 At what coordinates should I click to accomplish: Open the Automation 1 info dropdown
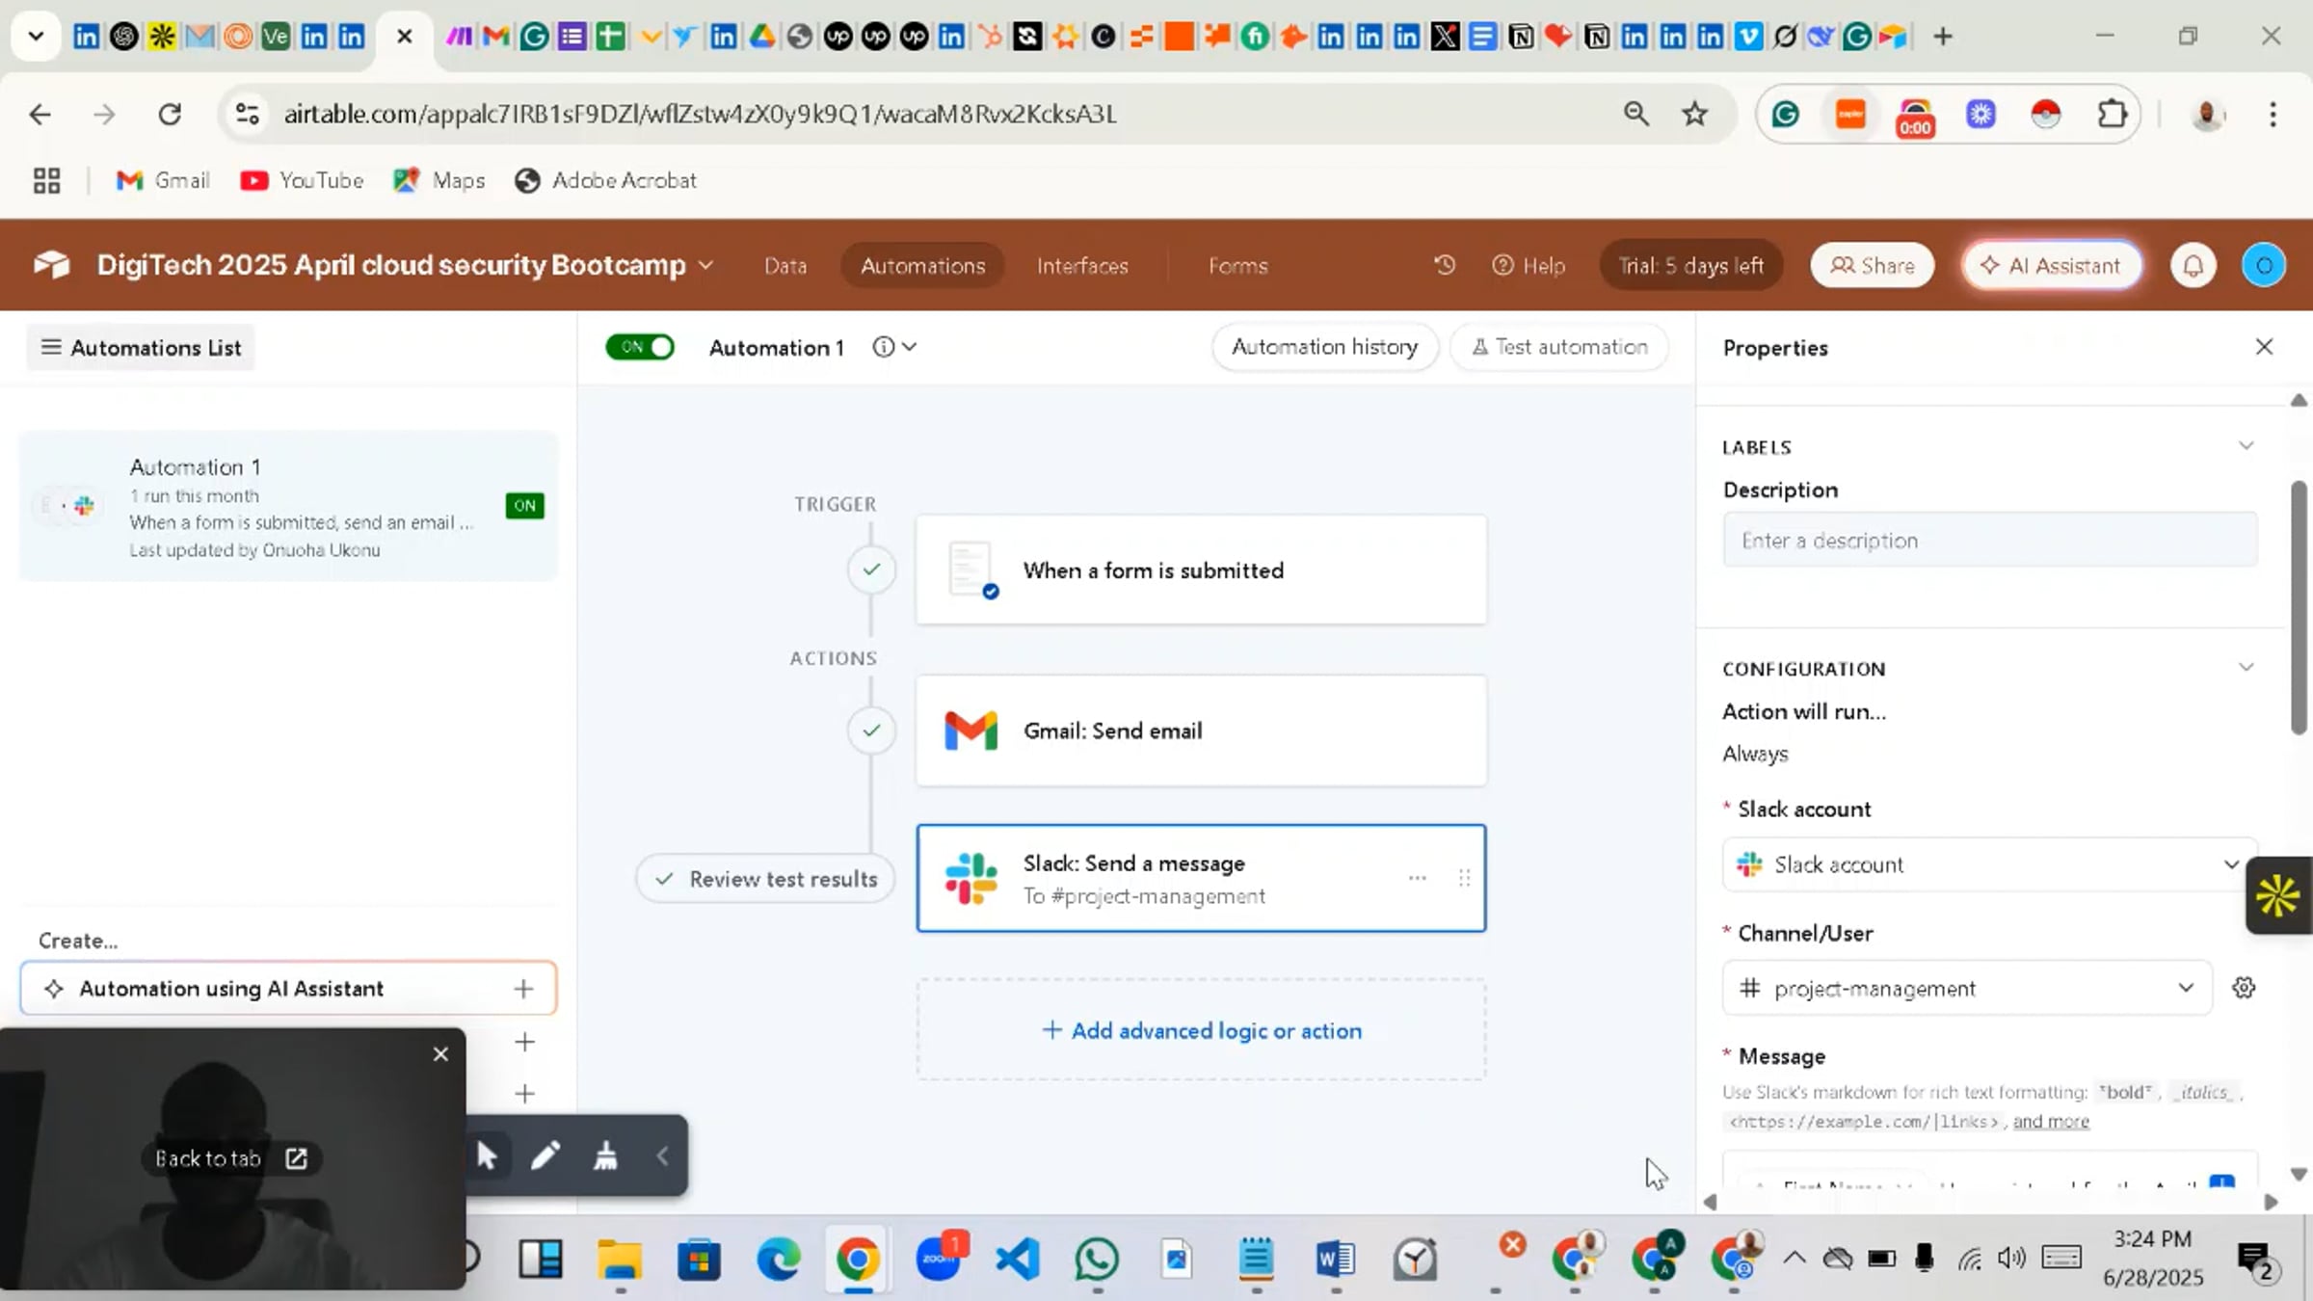click(894, 347)
